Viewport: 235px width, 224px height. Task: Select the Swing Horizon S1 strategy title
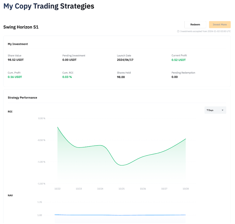[x=21, y=27]
